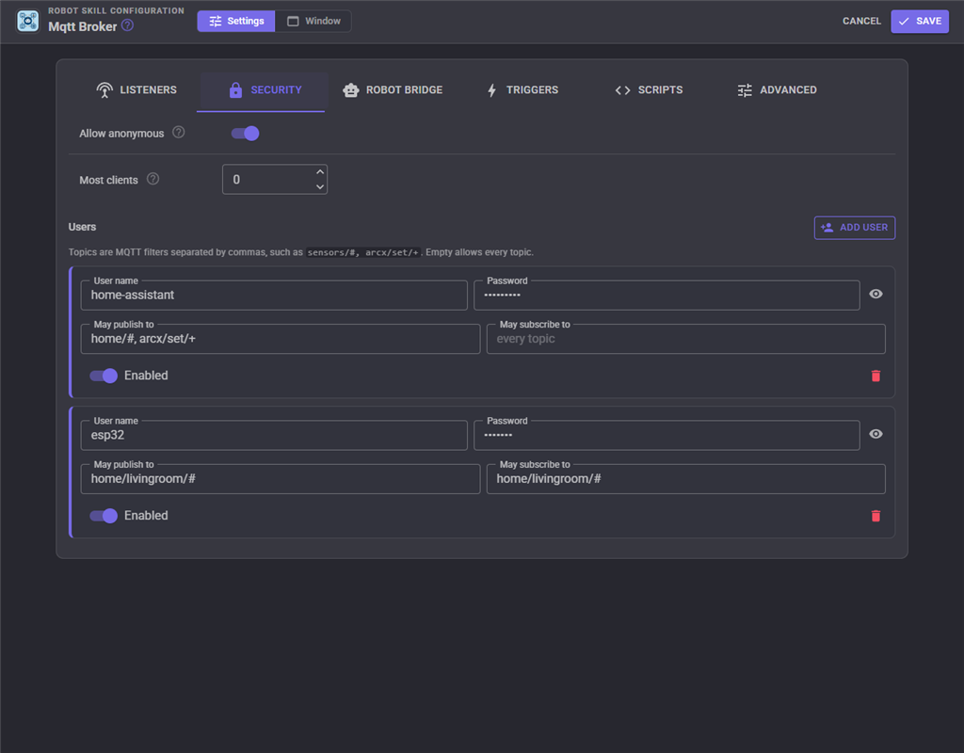The height and width of the screenshot is (753, 964).
Task: Show the esp32 password using eye icon
Action: [x=876, y=434]
